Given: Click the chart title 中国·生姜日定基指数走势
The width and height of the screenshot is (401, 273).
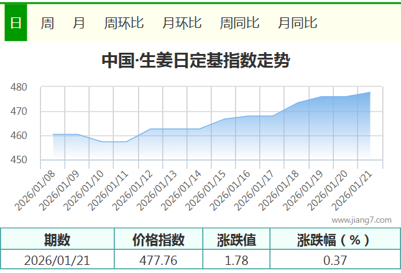Looking at the screenshot, I should coord(195,61).
